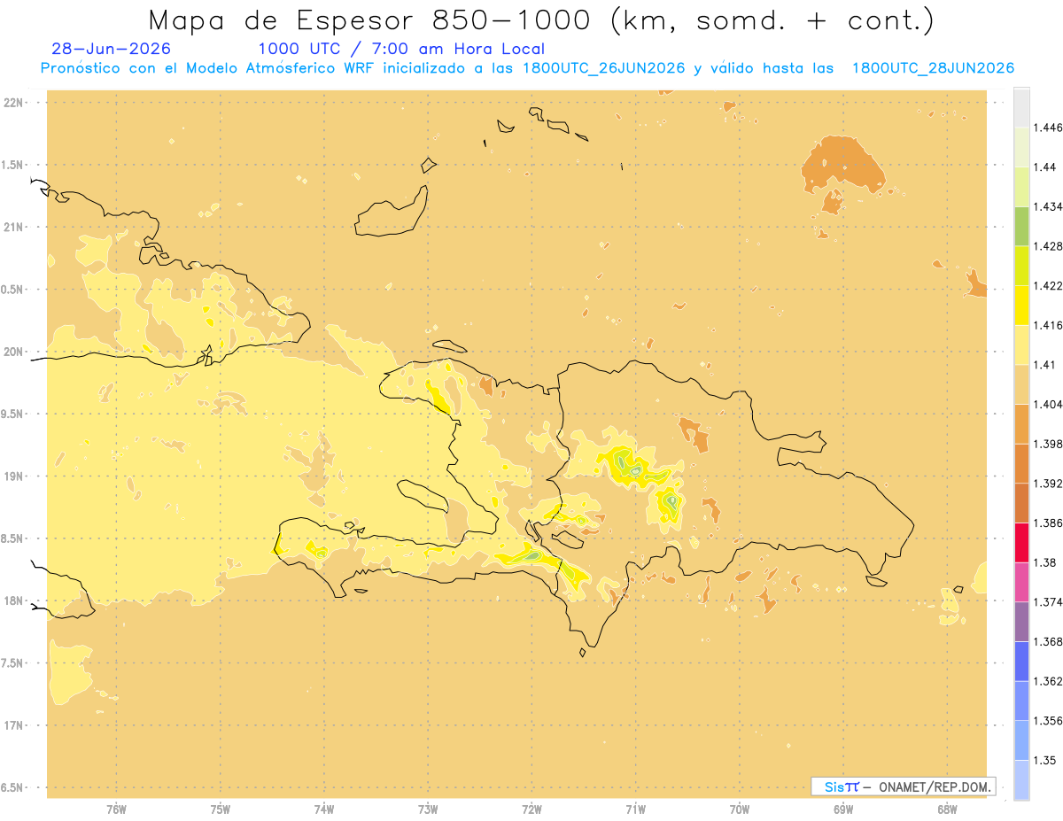1063x821 pixels.
Task: Click the red swatch between 1.38 and 1.386
Action: click(x=1021, y=542)
